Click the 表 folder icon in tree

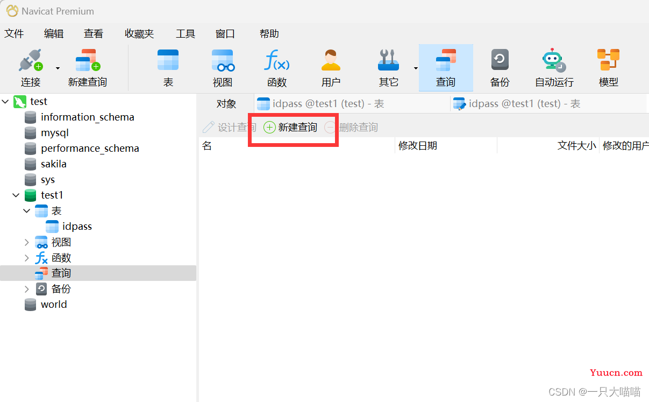click(41, 210)
